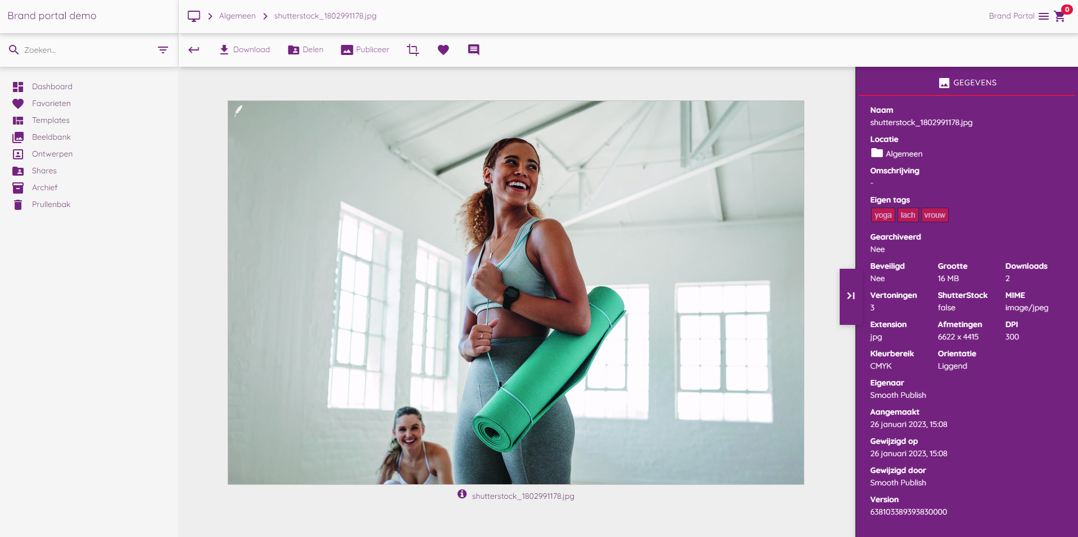Open the comments icon in the toolbar
Image resolution: width=1078 pixels, height=537 pixels.
473,49
